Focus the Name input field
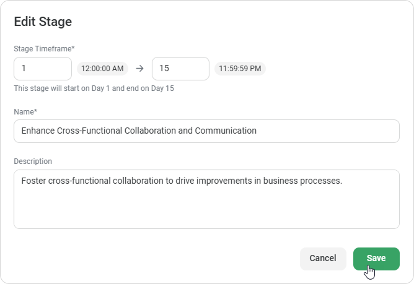The image size is (414, 284). [206, 131]
